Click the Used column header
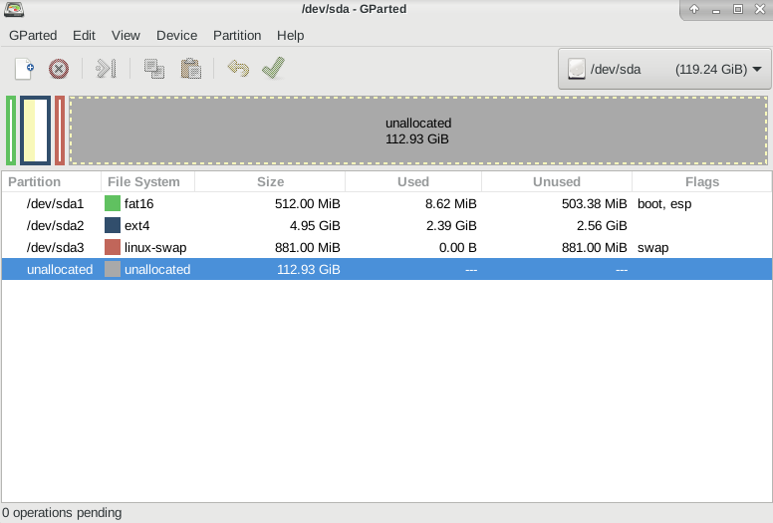This screenshot has width=773, height=523. pos(413,182)
